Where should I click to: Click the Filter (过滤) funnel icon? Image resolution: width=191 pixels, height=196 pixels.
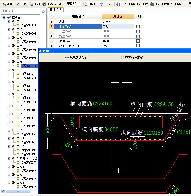pos(102,4)
